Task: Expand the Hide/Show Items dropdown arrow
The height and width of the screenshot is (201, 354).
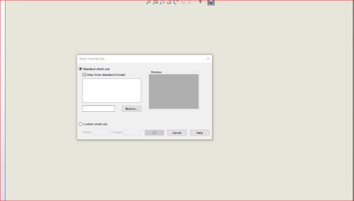Action: click(x=205, y=2)
